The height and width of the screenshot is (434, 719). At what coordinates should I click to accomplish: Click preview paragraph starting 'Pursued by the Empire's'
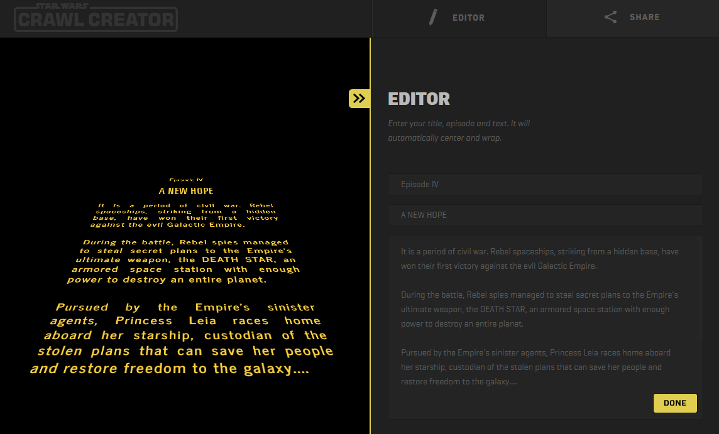[182, 338]
